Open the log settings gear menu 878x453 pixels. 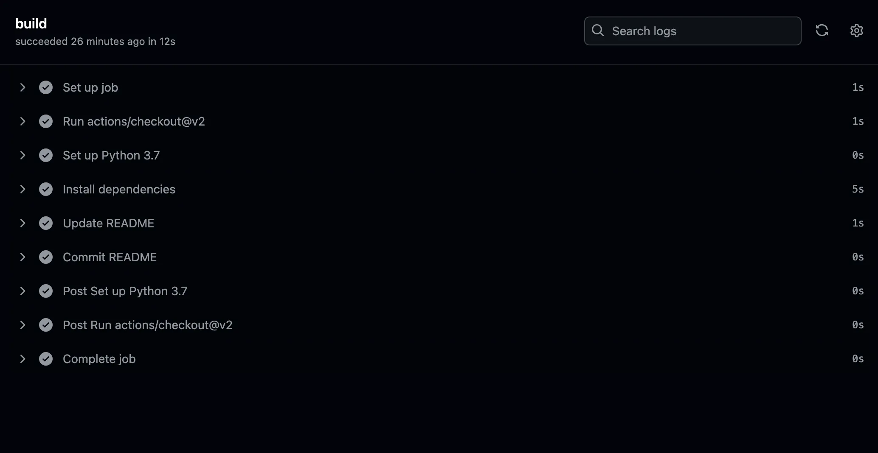click(x=856, y=31)
